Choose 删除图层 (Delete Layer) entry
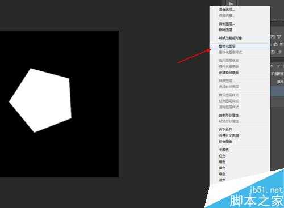This screenshot has width=284, height=208. pos(225,29)
